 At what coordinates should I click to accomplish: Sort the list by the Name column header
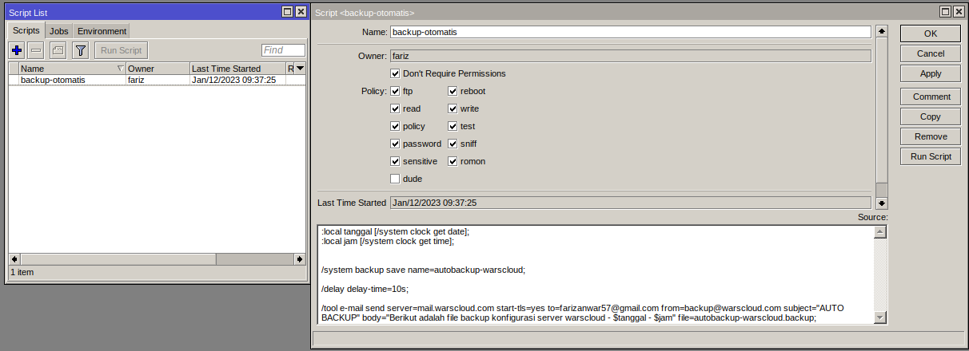coord(68,69)
